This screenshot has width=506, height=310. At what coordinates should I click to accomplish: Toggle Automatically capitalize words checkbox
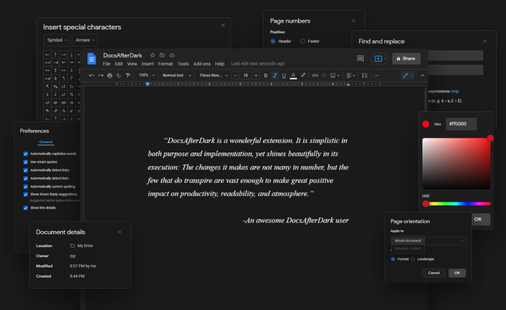[x=25, y=154]
